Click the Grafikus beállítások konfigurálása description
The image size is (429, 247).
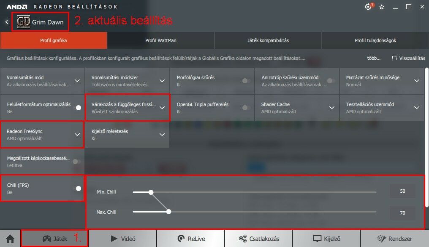(156, 58)
